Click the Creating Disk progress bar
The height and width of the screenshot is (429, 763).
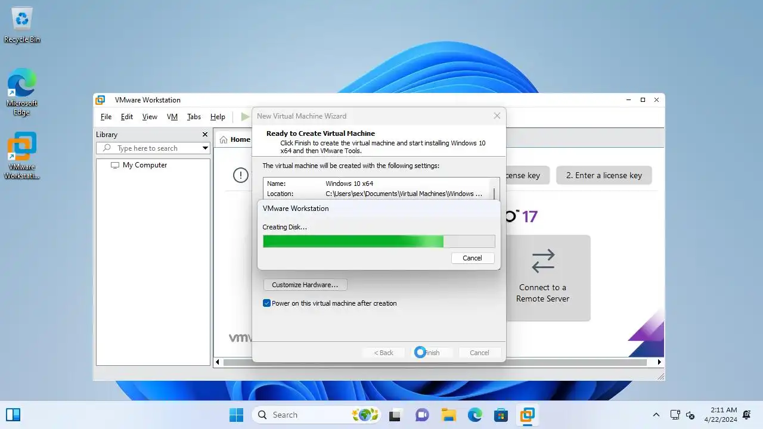[379, 241]
